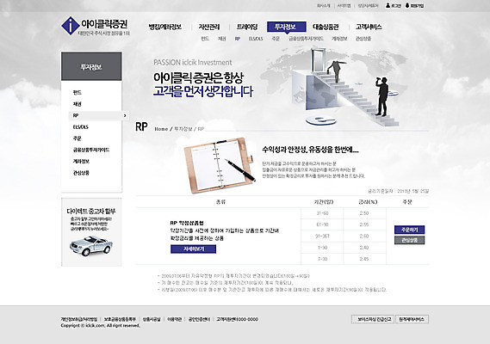
Task: Open 금융상품투자가이드 in the left sidebar
Action: point(91,150)
